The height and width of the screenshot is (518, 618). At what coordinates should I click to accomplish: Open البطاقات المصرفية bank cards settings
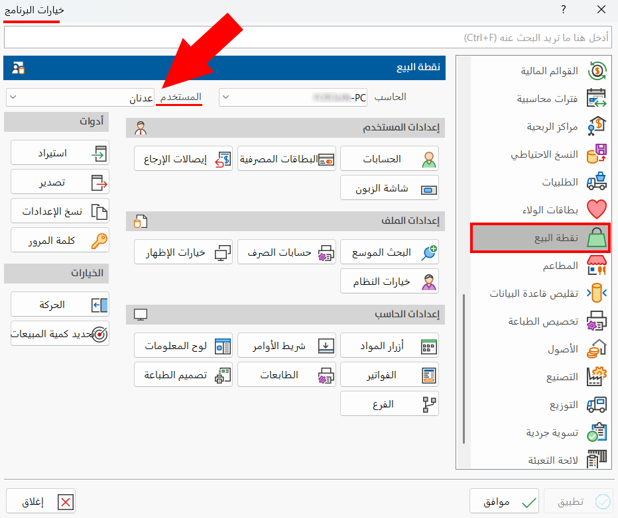286,158
